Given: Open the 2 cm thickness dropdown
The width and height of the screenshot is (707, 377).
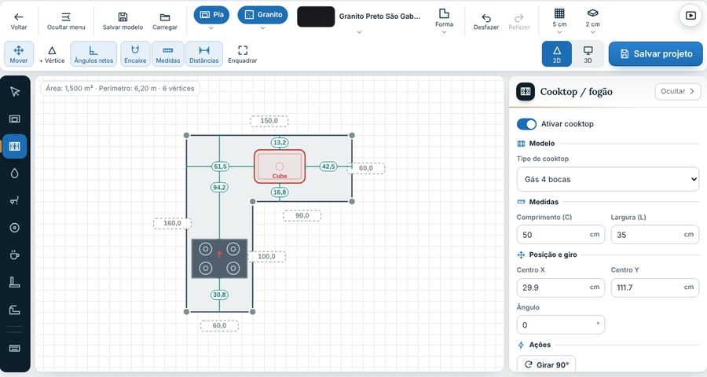Looking at the screenshot, I should [592, 20].
